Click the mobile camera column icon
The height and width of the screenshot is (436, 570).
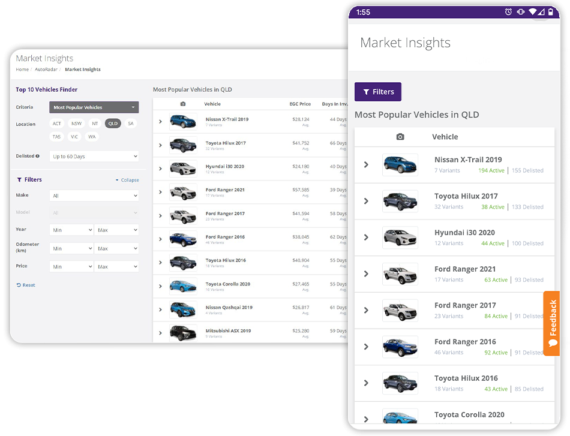pos(400,137)
